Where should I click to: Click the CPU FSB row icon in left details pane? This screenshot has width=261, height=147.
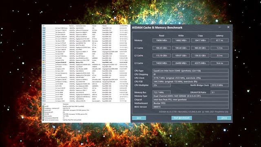[43, 114]
